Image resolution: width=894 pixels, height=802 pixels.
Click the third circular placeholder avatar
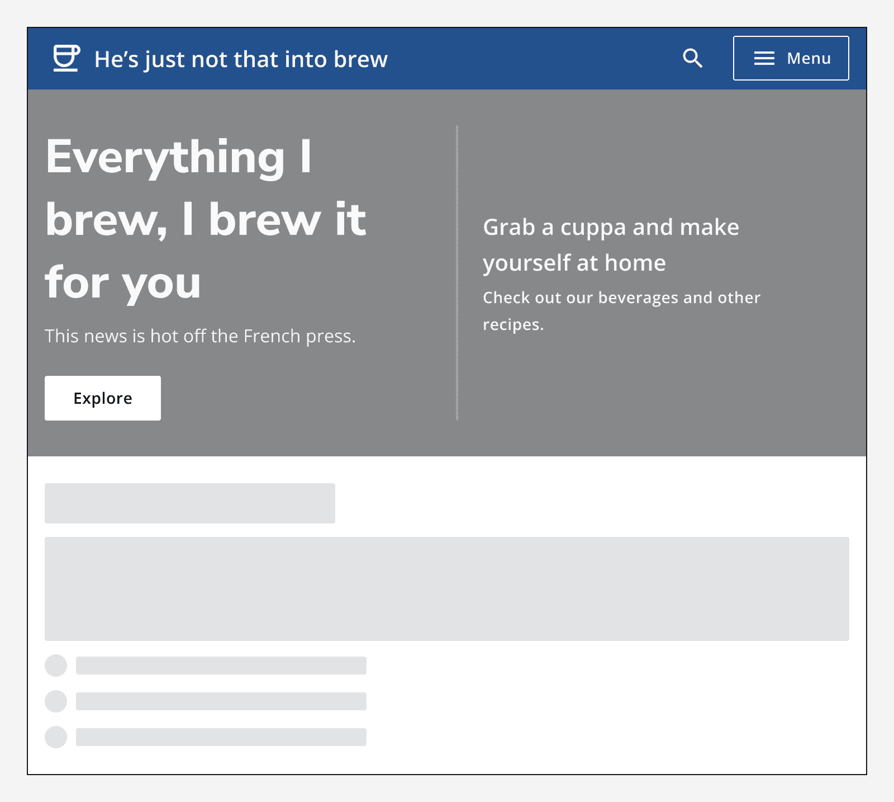56,737
